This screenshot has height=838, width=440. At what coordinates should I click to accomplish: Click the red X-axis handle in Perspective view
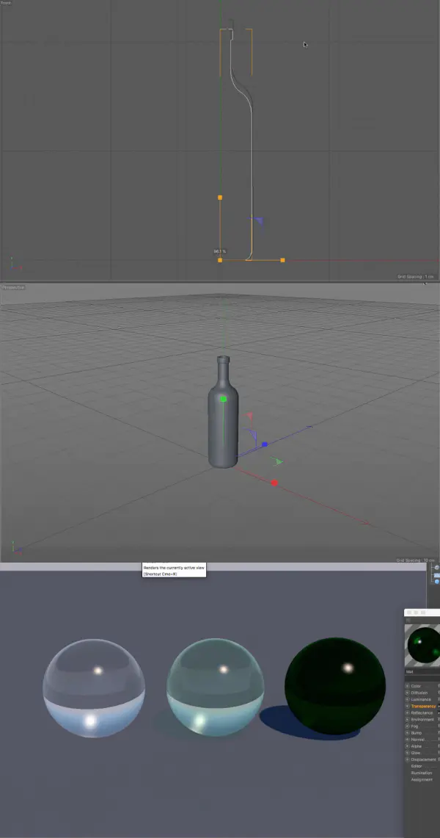274,483
